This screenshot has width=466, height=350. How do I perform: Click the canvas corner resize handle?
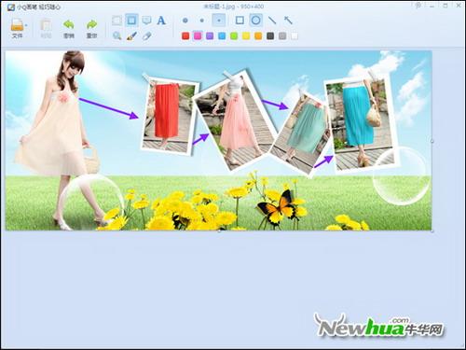pyautogui.click(x=432, y=231)
